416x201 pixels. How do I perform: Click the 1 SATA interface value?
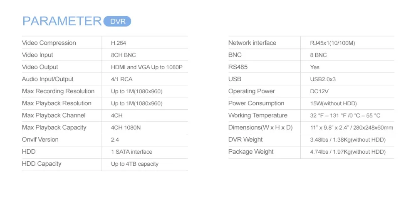[x=131, y=152]
